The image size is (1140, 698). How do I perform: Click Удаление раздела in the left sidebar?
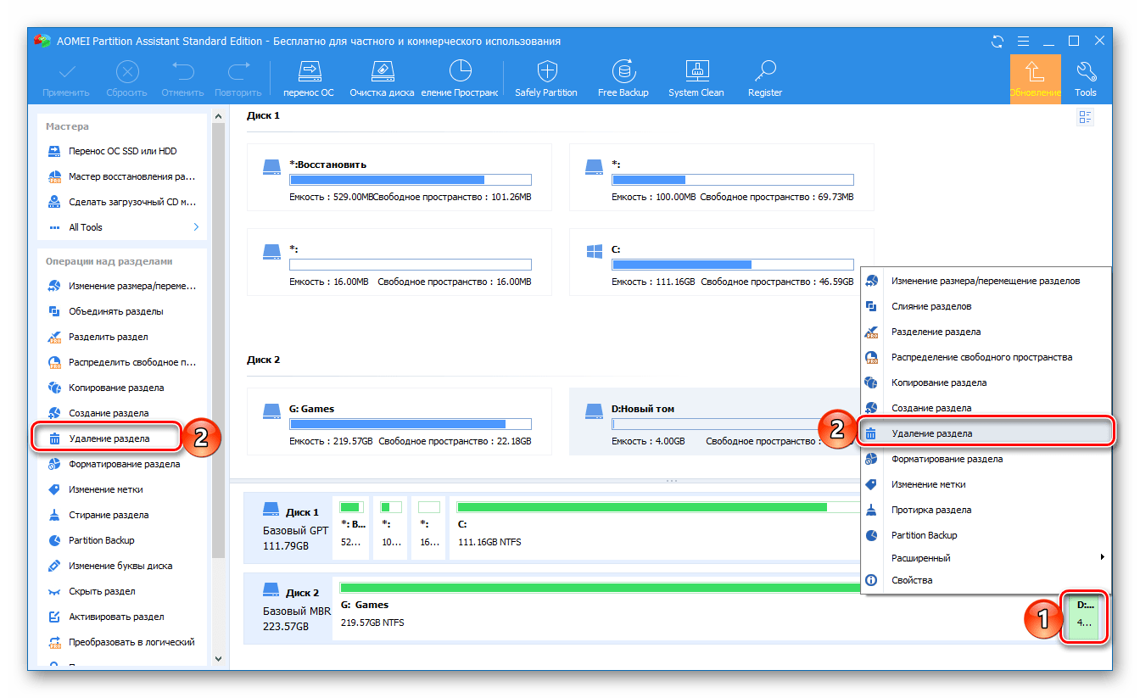tap(109, 438)
